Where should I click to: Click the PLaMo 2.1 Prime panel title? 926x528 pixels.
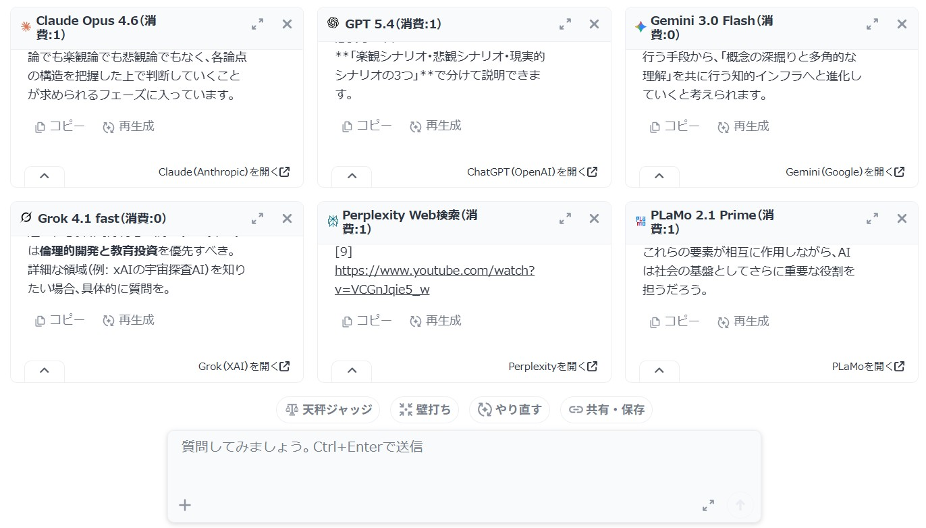point(713,222)
